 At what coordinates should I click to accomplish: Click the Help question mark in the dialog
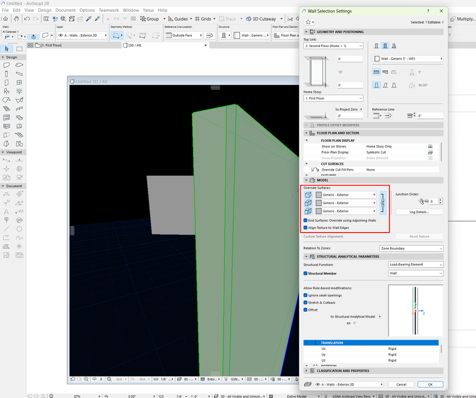(x=428, y=11)
